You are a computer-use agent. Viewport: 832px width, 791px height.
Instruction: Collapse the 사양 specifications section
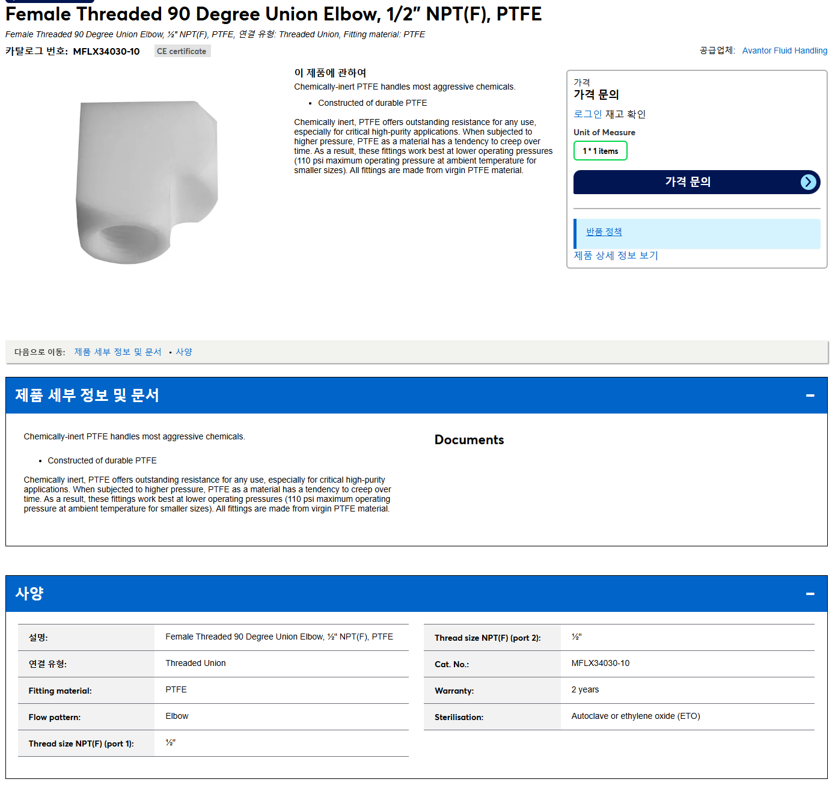click(x=810, y=594)
